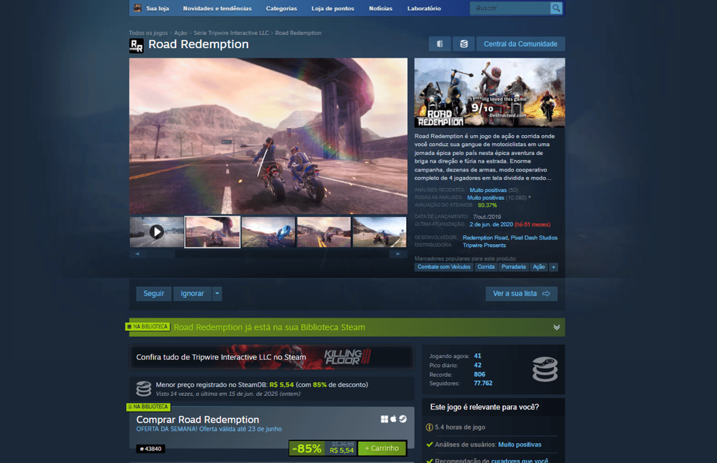Add the game with the + Carrinho button

[382, 449]
